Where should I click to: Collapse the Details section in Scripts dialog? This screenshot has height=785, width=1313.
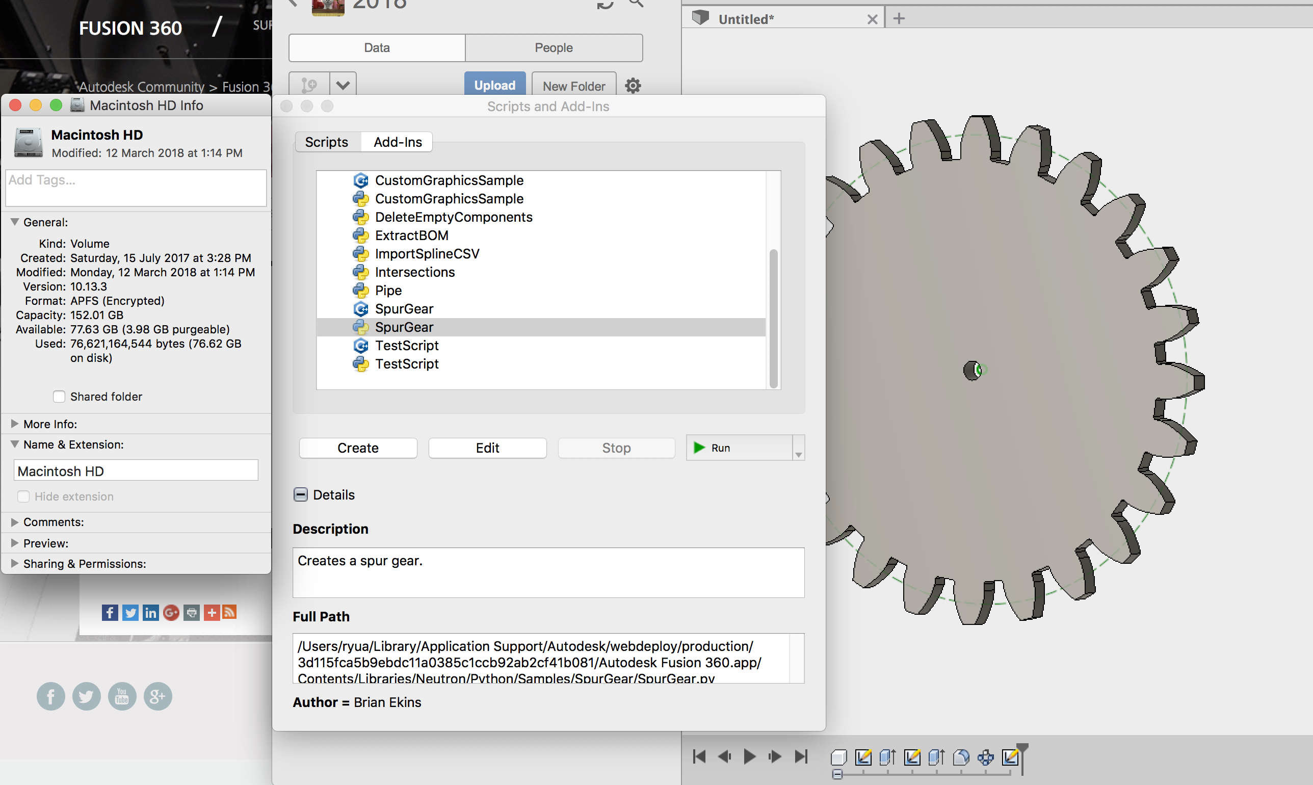(300, 494)
